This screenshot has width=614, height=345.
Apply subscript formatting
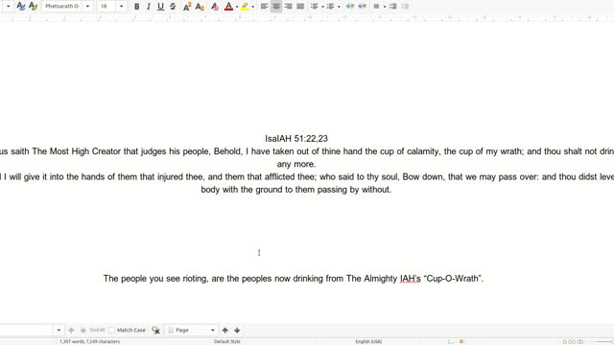tap(200, 7)
